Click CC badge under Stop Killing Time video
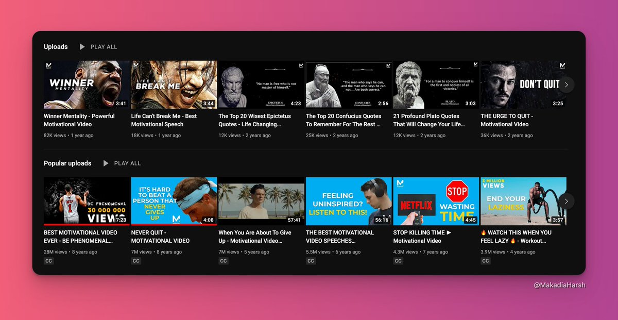This screenshot has height=320, width=618. [398, 261]
